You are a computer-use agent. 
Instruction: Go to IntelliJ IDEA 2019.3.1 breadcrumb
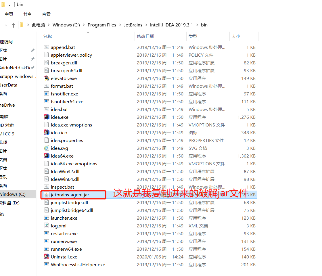(x=171, y=25)
